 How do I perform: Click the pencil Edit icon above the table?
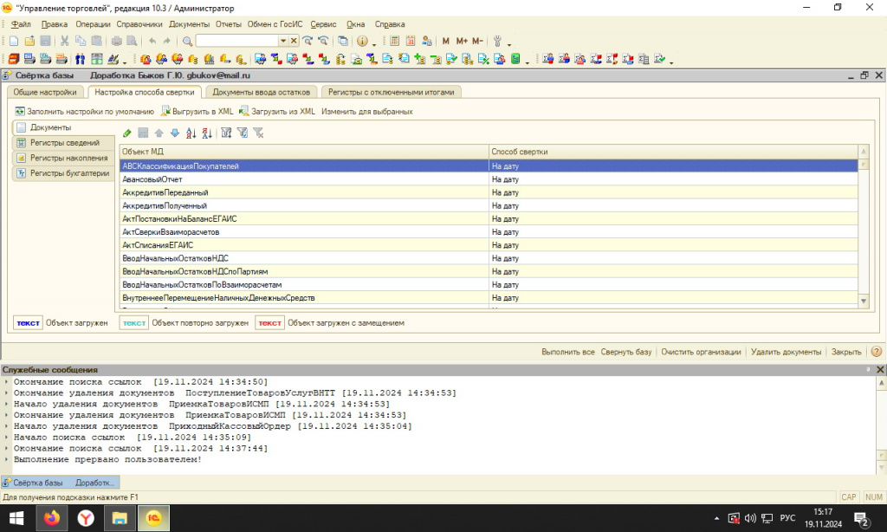click(127, 133)
